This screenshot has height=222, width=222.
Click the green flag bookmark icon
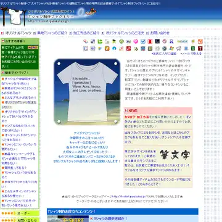(114, 41)
